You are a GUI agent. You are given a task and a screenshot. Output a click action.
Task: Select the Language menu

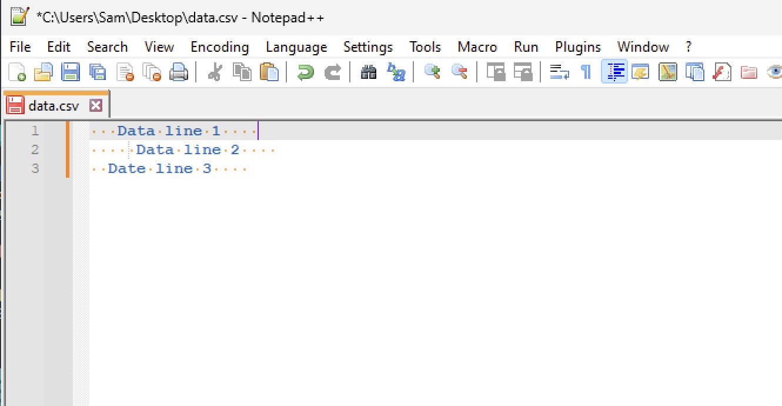tap(296, 46)
